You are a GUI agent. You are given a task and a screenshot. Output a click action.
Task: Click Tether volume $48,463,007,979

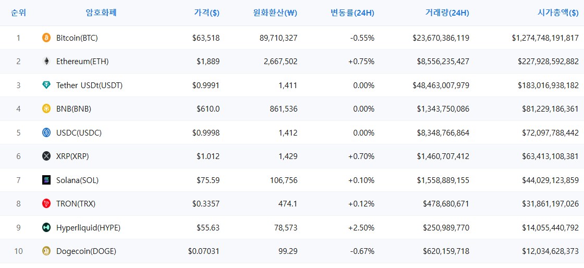[x=441, y=86]
